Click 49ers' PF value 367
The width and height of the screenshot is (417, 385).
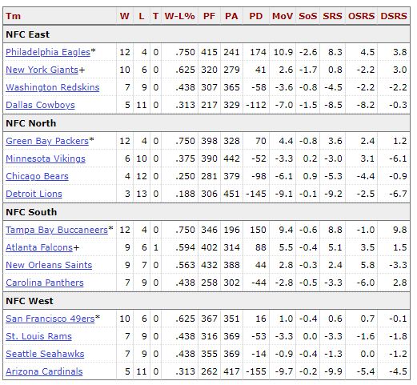209,319
